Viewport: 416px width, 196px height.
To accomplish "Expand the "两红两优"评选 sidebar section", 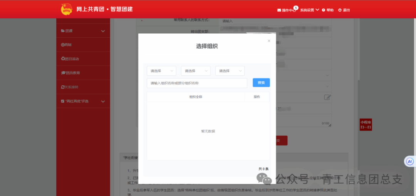I will pos(83,101).
